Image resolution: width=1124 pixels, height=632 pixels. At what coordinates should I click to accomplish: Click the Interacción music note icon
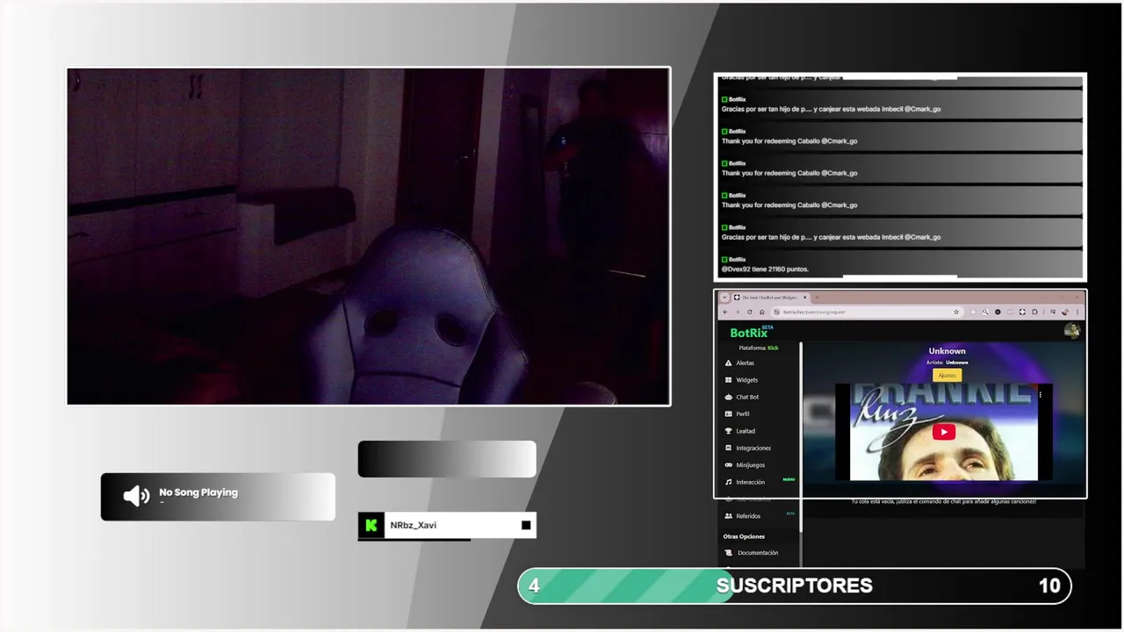[x=728, y=482]
